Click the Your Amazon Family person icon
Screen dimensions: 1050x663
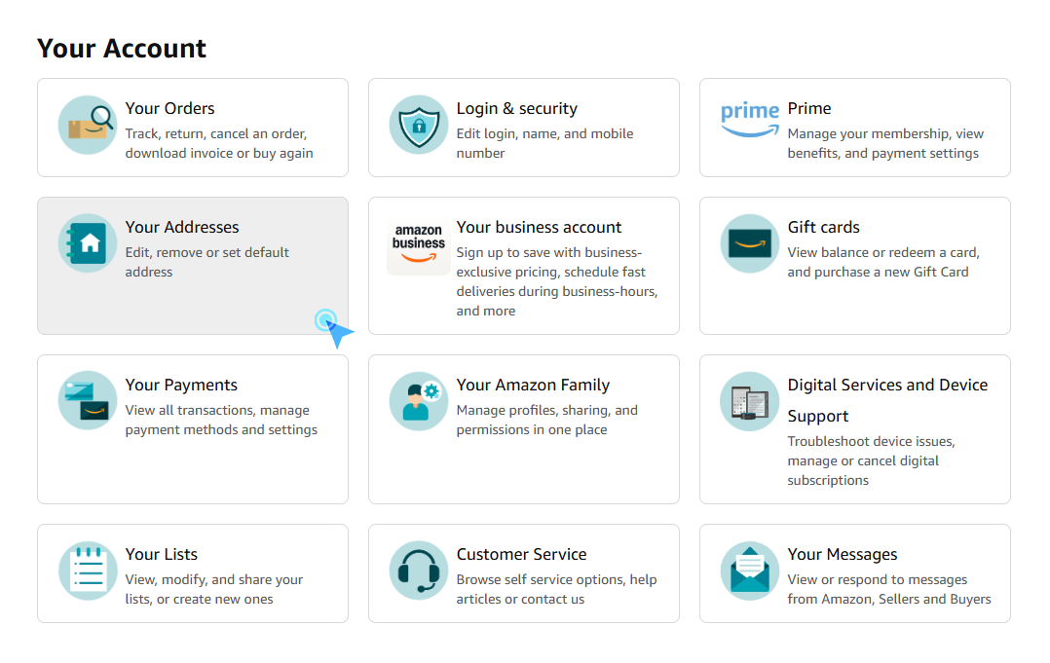click(x=419, y=401)
